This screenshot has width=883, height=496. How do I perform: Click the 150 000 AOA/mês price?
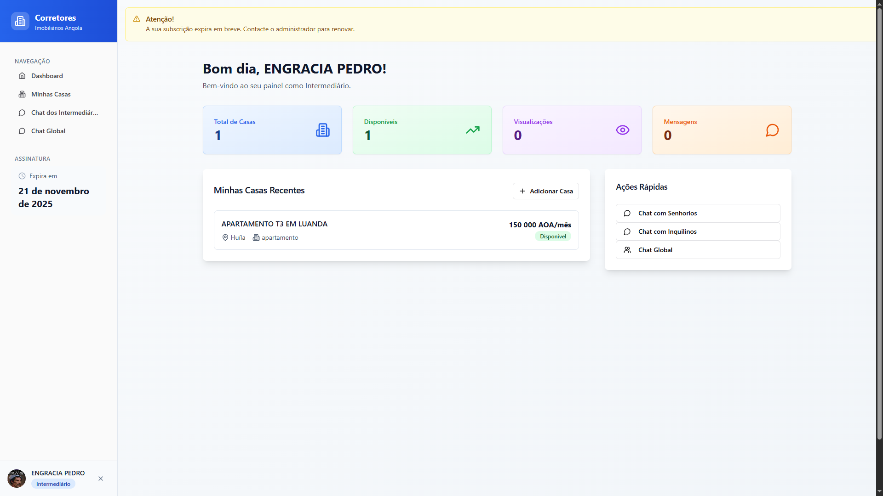pyautogui.click(x=540, y=225)
